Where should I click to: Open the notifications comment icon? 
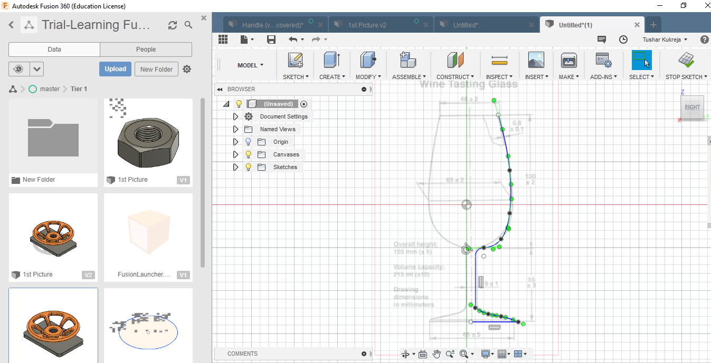coord(601,40)
